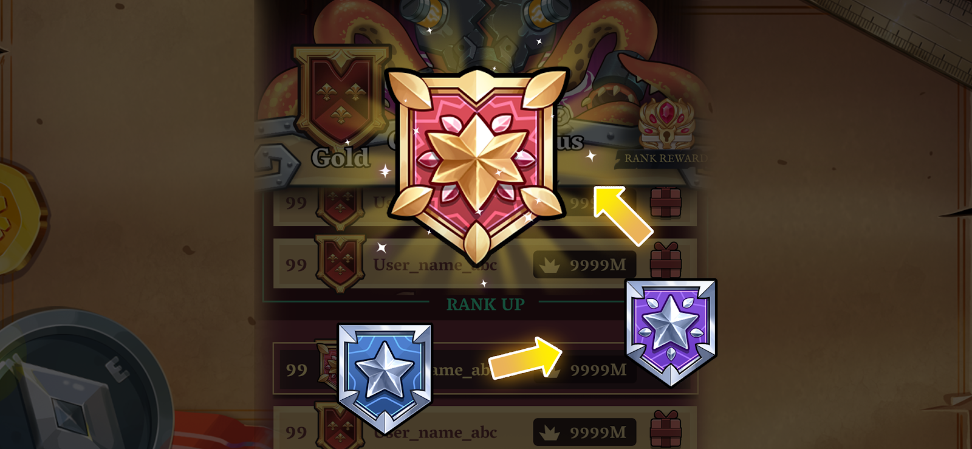
Task: Open the User_name player entry just above RANK UP
Action: click(x=435, y=265)
